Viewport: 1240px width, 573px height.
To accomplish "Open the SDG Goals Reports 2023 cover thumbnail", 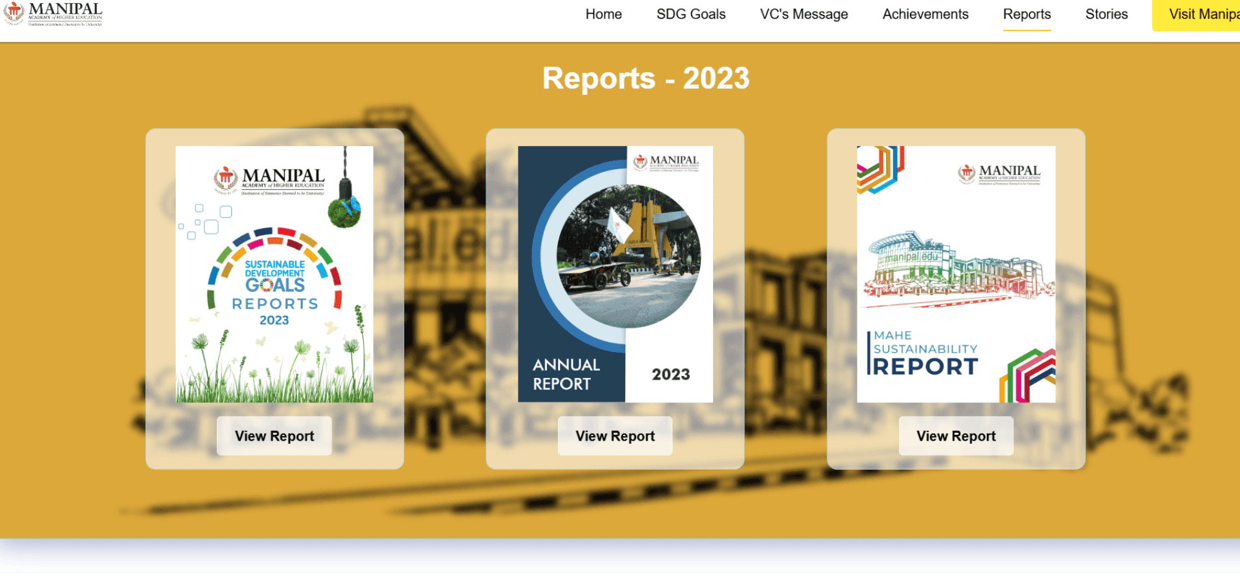I will (274, 274).
